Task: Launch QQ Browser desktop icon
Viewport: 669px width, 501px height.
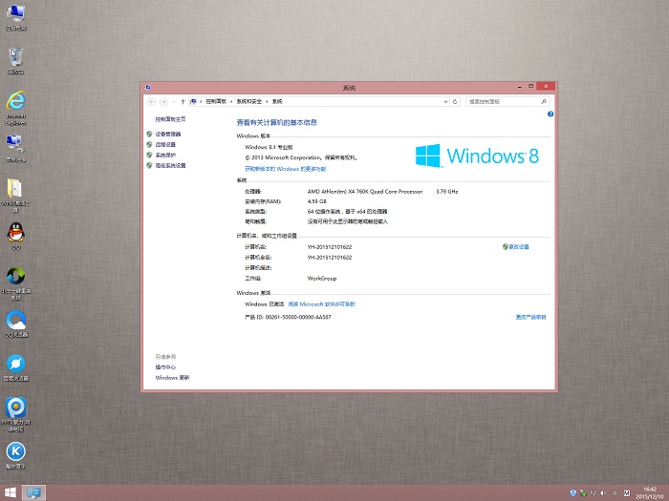Action: coord(16,324)
